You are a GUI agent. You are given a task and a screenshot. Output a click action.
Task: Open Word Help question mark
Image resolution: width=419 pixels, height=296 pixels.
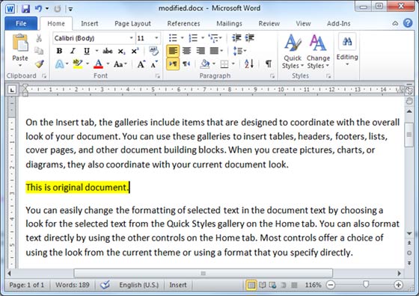(x=408, y=23)
